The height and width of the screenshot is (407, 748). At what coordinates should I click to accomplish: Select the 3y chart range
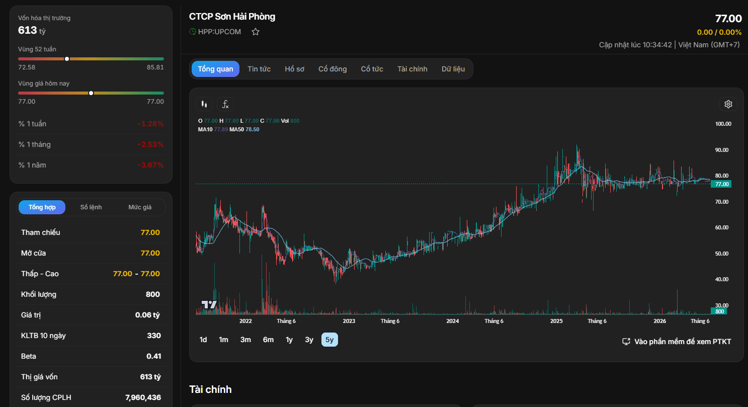pyautogui.click(x=309, y=340)
